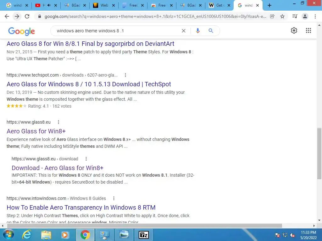Image resolution: width=322 pixels, height=241 pixels.
Task: Go back to the previous page
Action: pos(7,16)
